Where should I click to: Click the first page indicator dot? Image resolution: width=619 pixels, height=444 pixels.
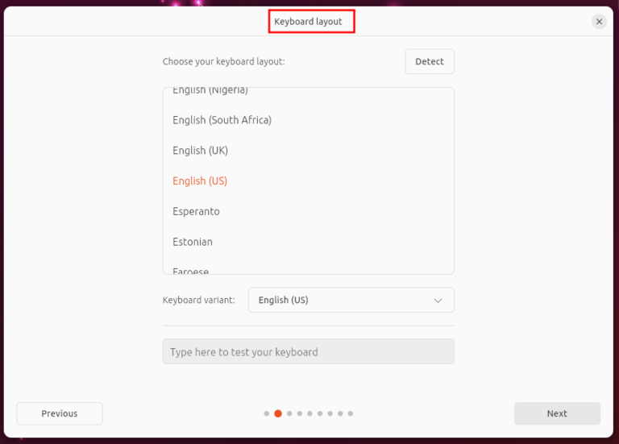pyautogui.click(x=267, y=413)
